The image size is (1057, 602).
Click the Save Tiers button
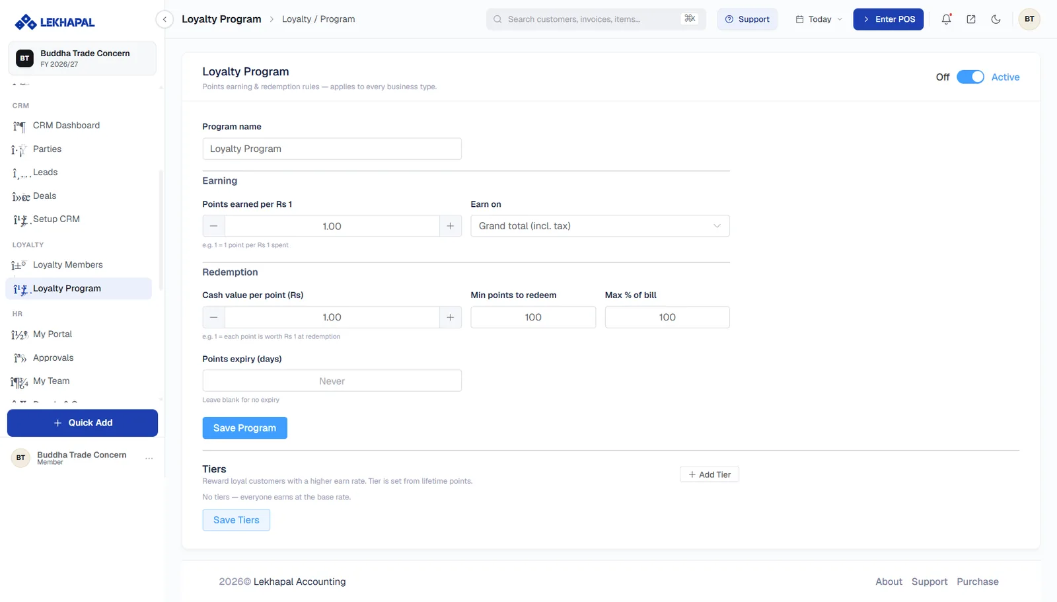coord(236,520)
